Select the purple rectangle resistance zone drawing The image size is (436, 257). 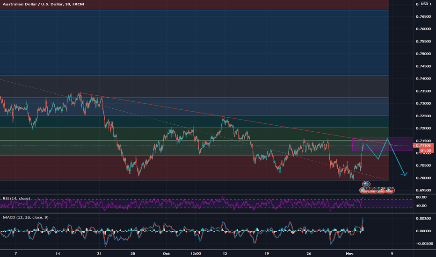click(383, 144)
